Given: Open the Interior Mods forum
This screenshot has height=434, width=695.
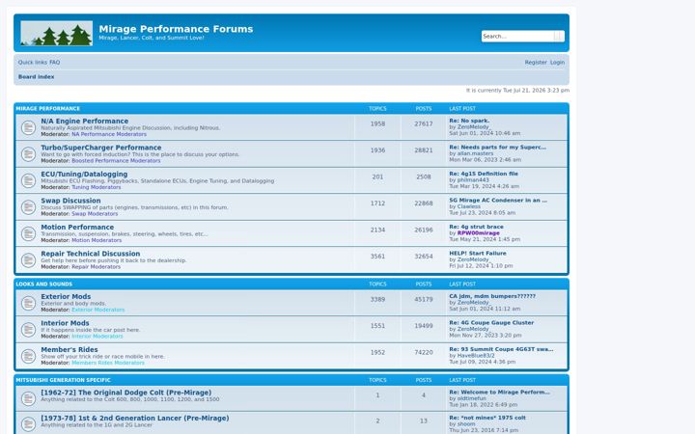Looking at the screenshot, I should coord(65,323).
